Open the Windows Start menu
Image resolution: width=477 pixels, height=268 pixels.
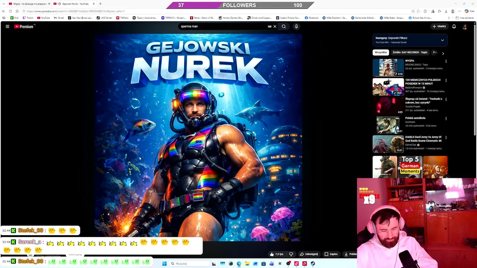coord(164,264)
